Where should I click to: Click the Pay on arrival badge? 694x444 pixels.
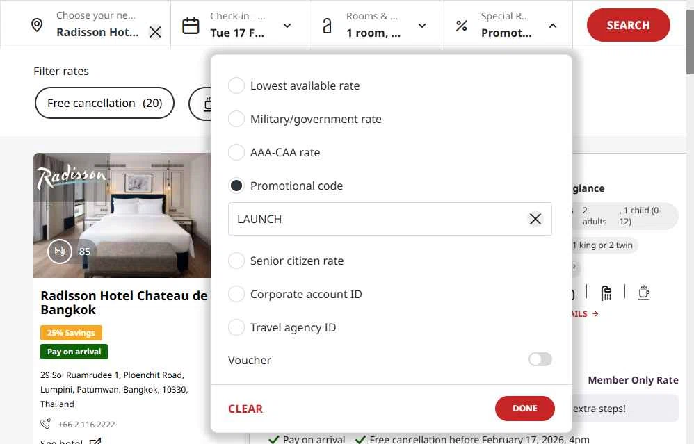[74, 352]
